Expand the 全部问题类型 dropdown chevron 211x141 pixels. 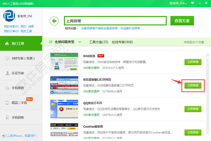(x=80, y=42)
